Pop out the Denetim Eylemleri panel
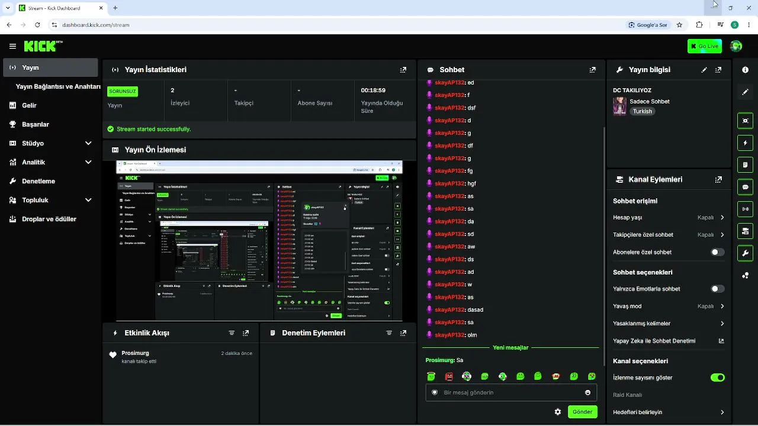 coord(403,333)
